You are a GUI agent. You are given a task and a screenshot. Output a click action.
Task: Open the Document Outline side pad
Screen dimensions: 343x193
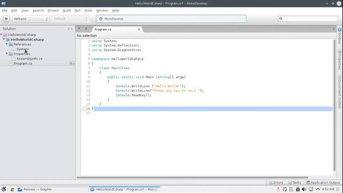pyautogui.click(x=339, y=92)
